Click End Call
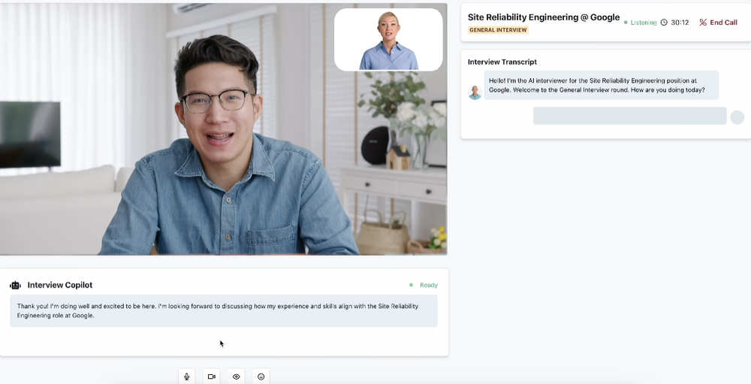751x384 pixels. click(x=718, y=23)
